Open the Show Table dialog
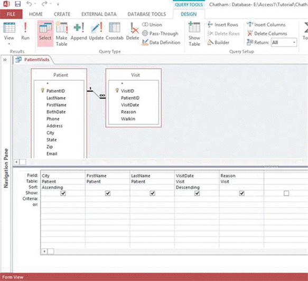 click(194, 34)
